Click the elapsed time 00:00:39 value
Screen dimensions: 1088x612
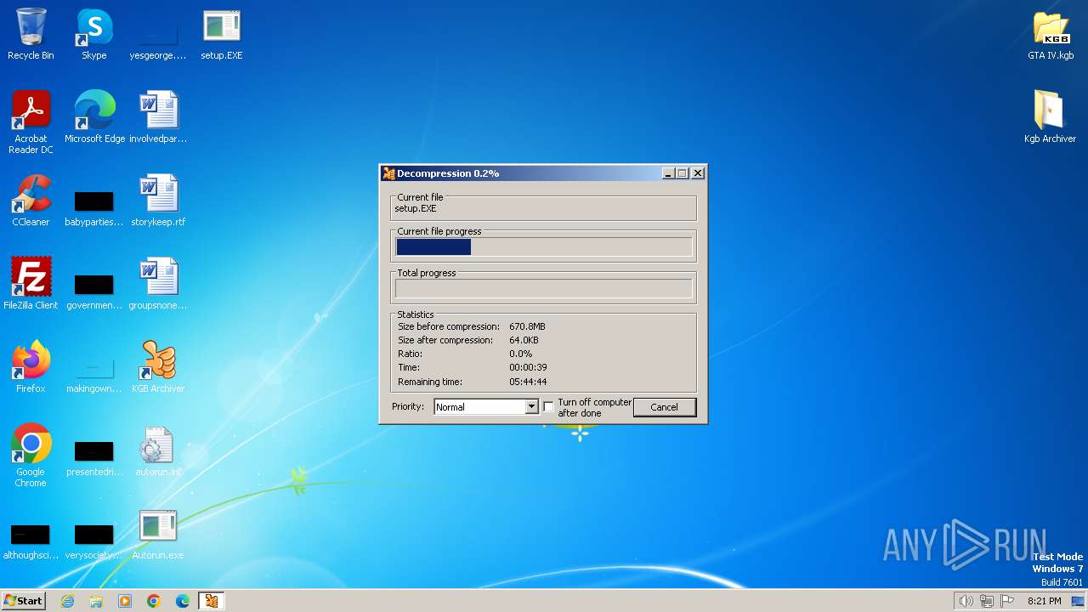click(x=528, y=368)
